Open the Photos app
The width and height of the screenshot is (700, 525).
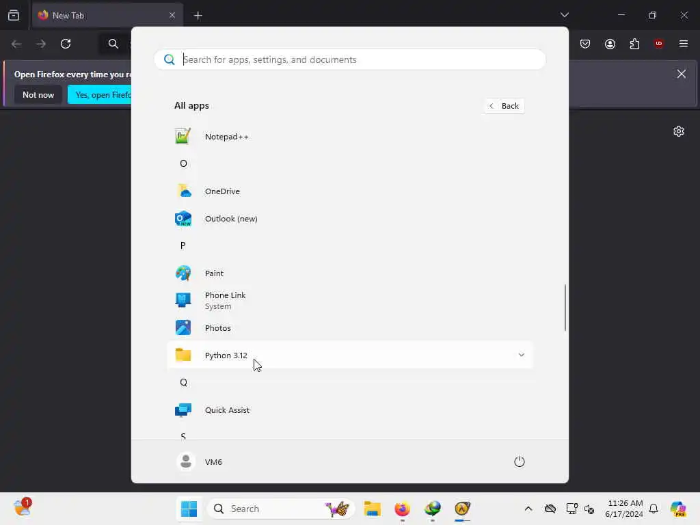click(x=349, y=327)
